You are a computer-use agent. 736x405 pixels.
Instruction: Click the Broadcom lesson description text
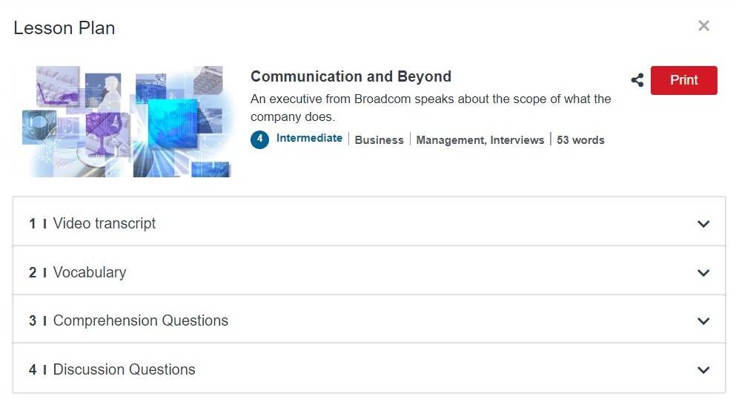click(x=431, y=108)
